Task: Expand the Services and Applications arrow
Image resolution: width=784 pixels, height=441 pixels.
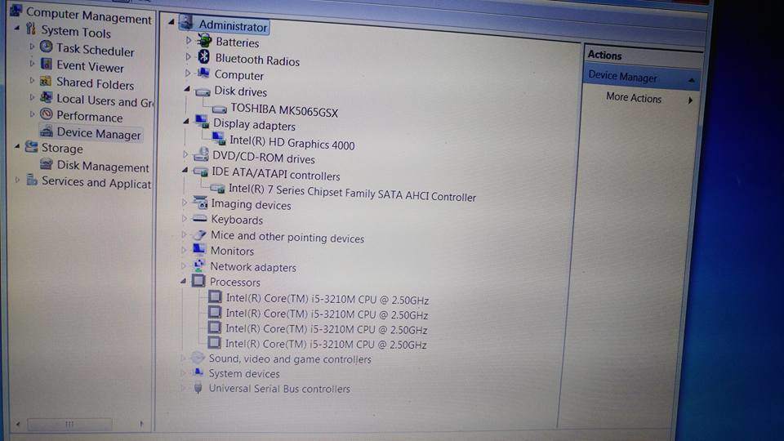Action: click(17, 180)
